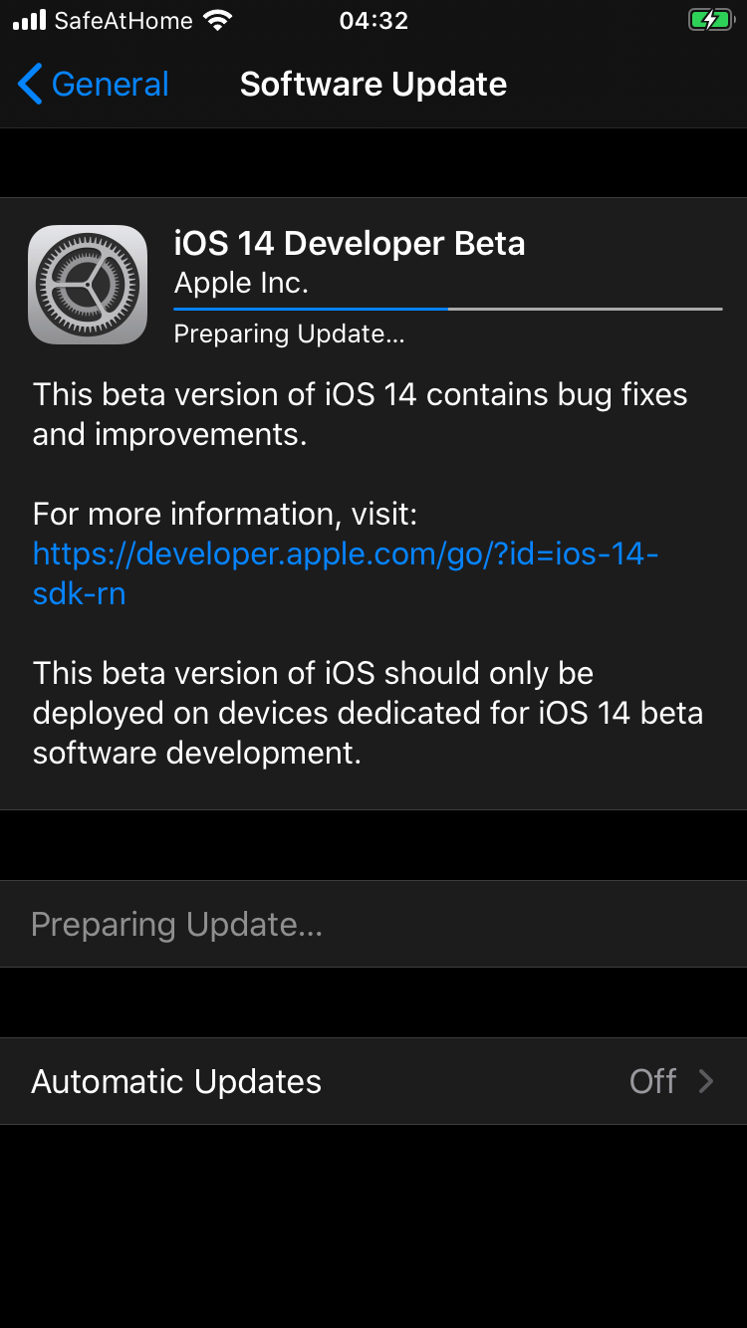Go back using the General label
Image resolution: width=747 pixels, height=1328 pixels.
(110, 85)
